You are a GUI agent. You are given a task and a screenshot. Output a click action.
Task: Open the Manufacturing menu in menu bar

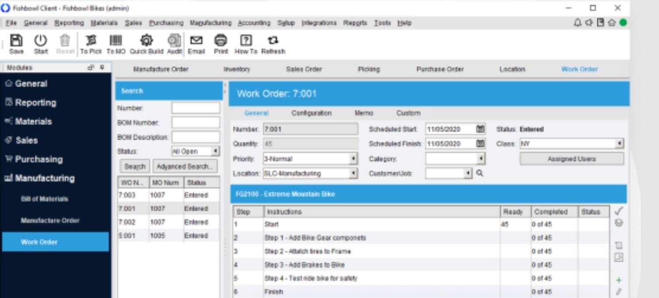point(210,23)
